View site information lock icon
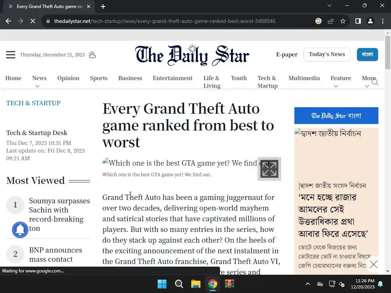The height and width of the screenshot is (293, 391). coord(48,21)
